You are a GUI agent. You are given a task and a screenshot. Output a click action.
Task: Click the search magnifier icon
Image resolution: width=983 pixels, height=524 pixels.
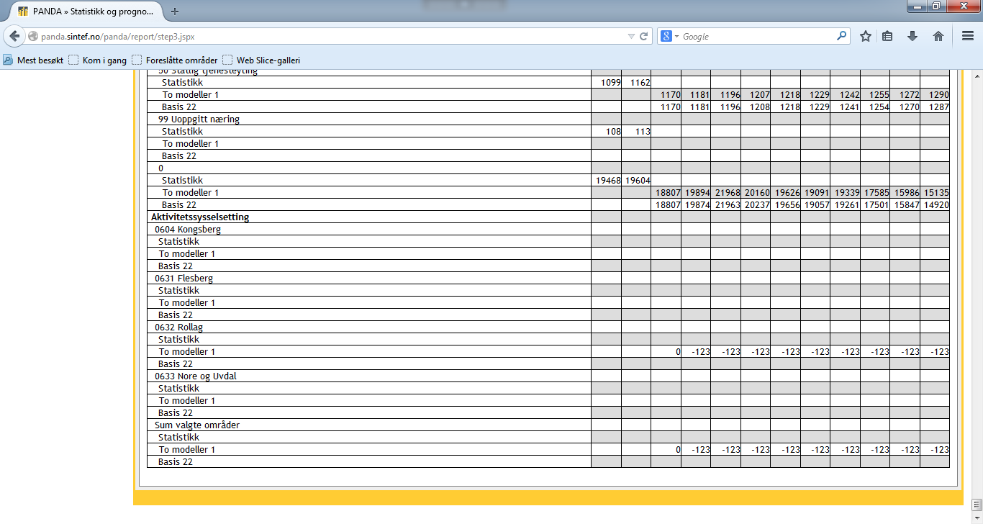842,36
